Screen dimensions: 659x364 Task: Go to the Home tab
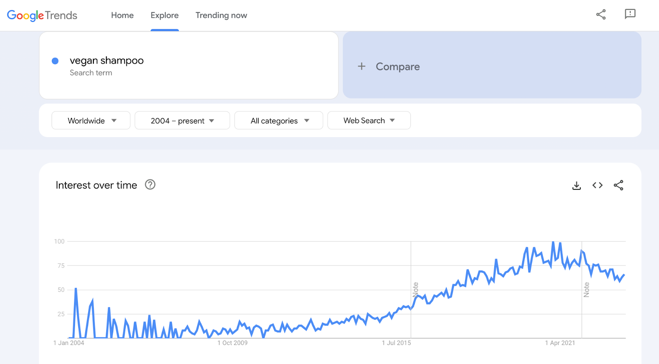point(122,15)
